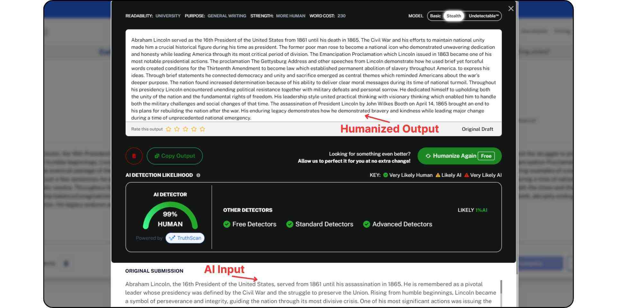Click the original submission paragraph text
Viewport: 617px width, 308px height.
coord(311,293)
